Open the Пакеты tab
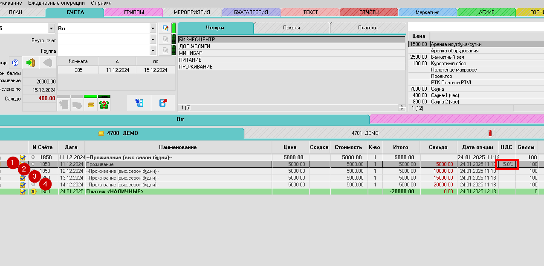 (x=292, y=28)
